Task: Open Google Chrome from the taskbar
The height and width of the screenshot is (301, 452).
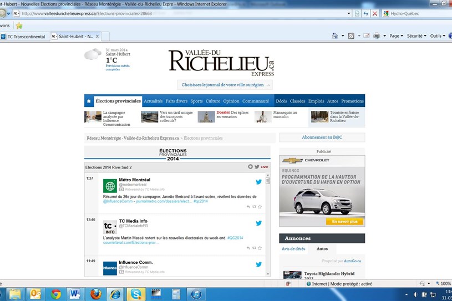Action: 56,294
